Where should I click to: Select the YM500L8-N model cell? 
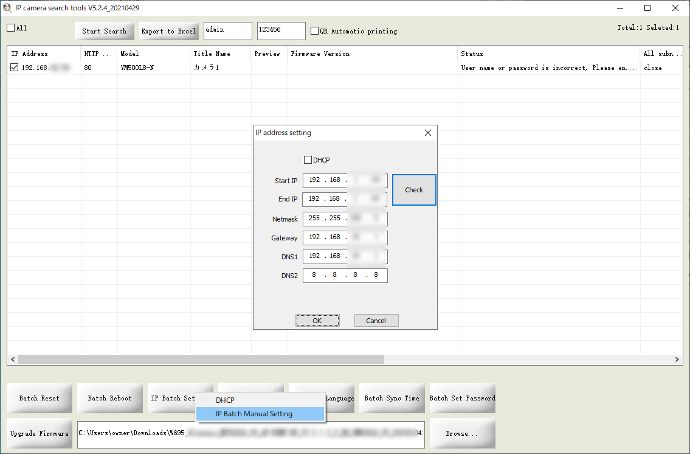tap(137, 68)
